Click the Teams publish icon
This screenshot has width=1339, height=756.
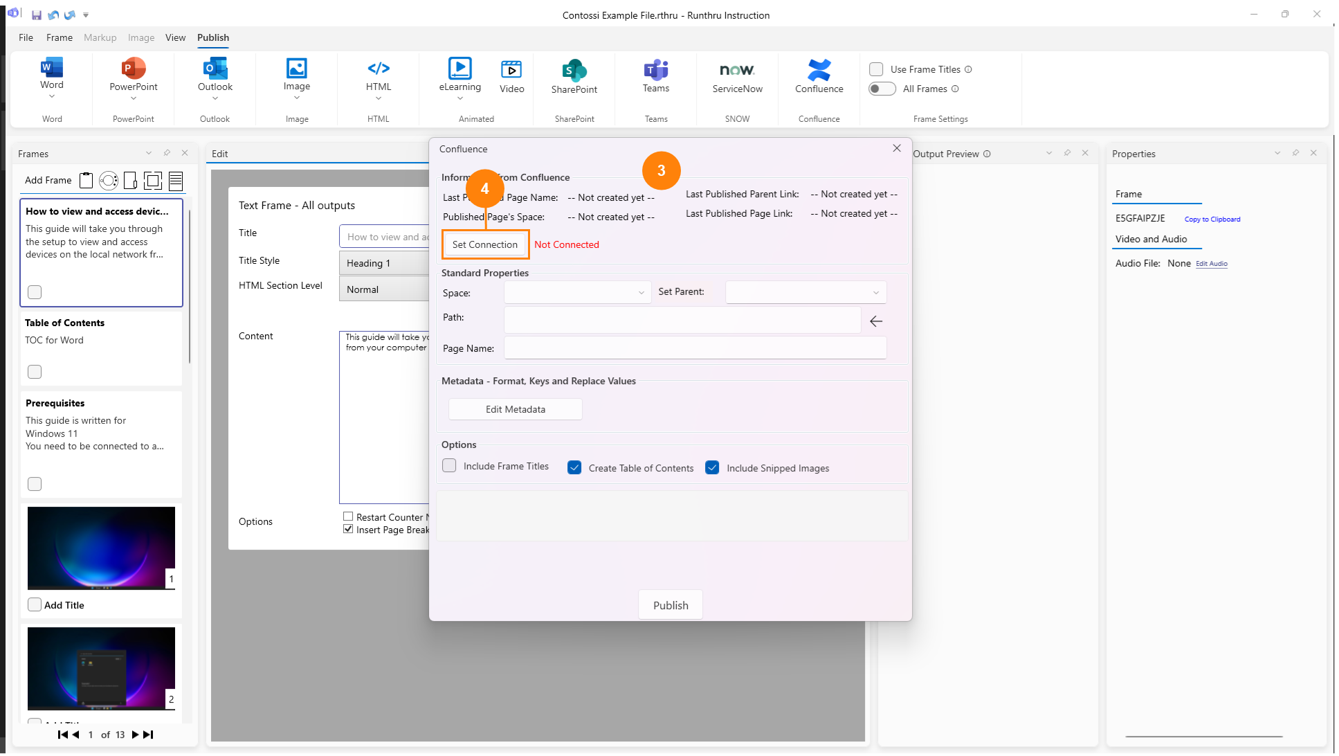[x=655, y=70]
